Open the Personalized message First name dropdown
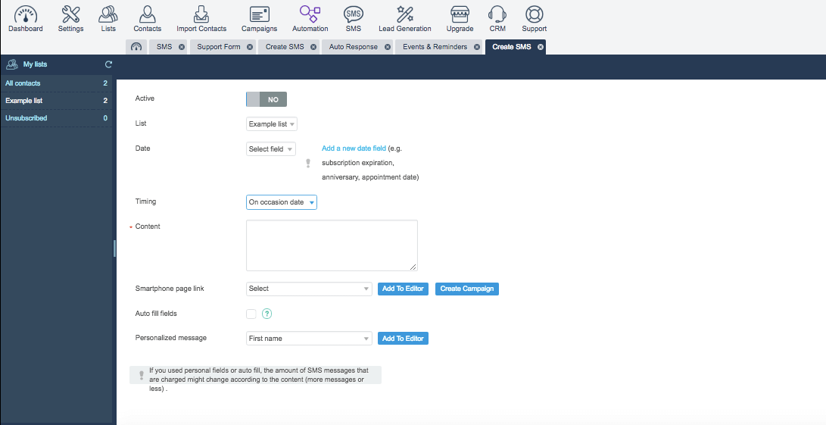Viewport: 826px width, 425px height. pos(309,338)
